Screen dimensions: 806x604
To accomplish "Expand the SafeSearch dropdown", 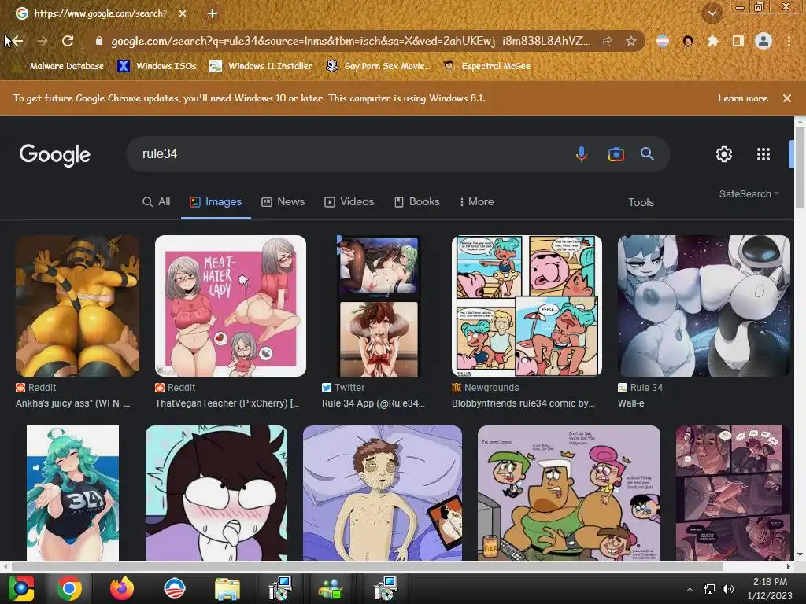I will click(x=749, y=193).
